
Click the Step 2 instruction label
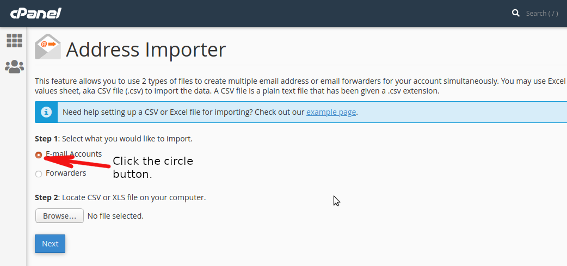tap(120, 197)
